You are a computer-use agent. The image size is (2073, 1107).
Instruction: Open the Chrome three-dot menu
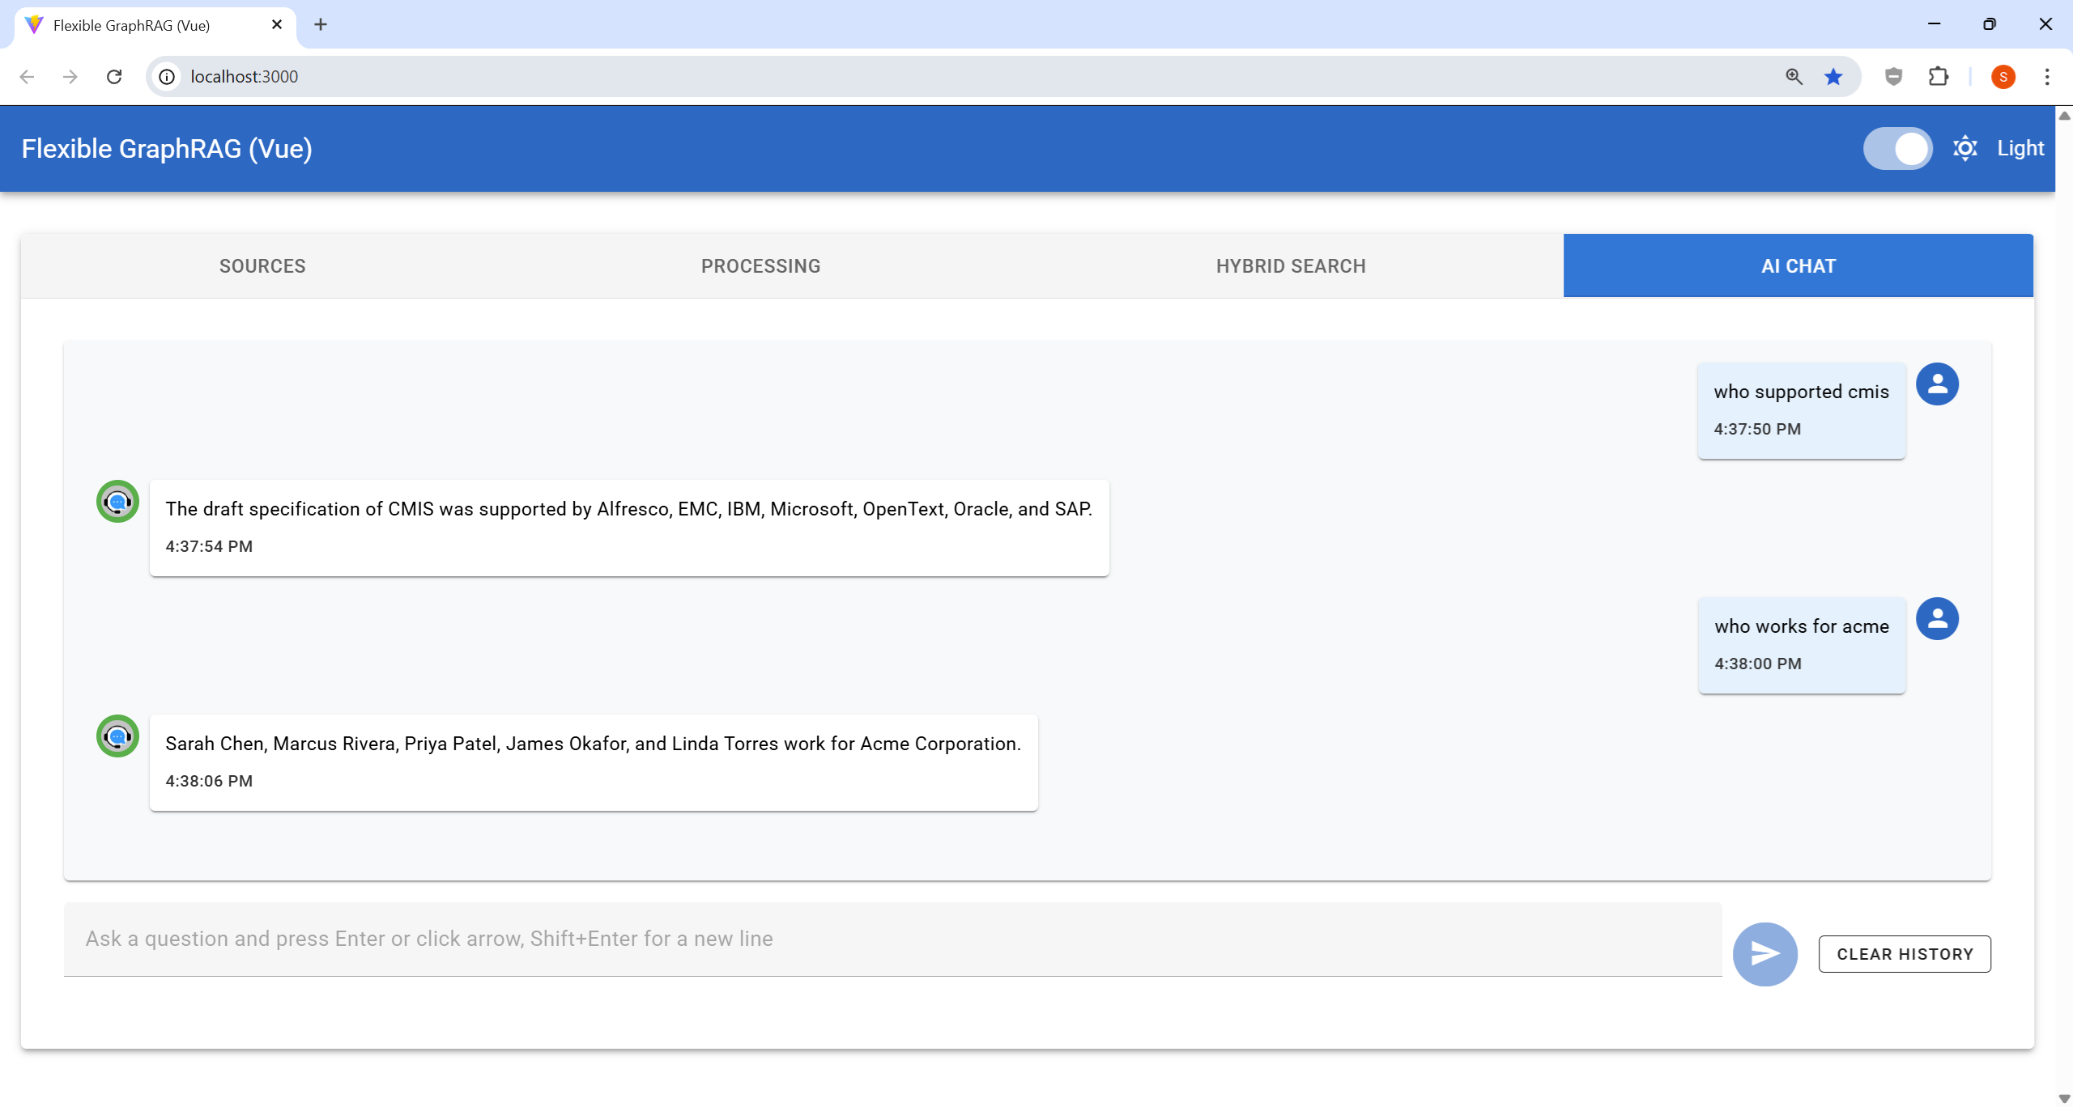tap(2046, 77)
